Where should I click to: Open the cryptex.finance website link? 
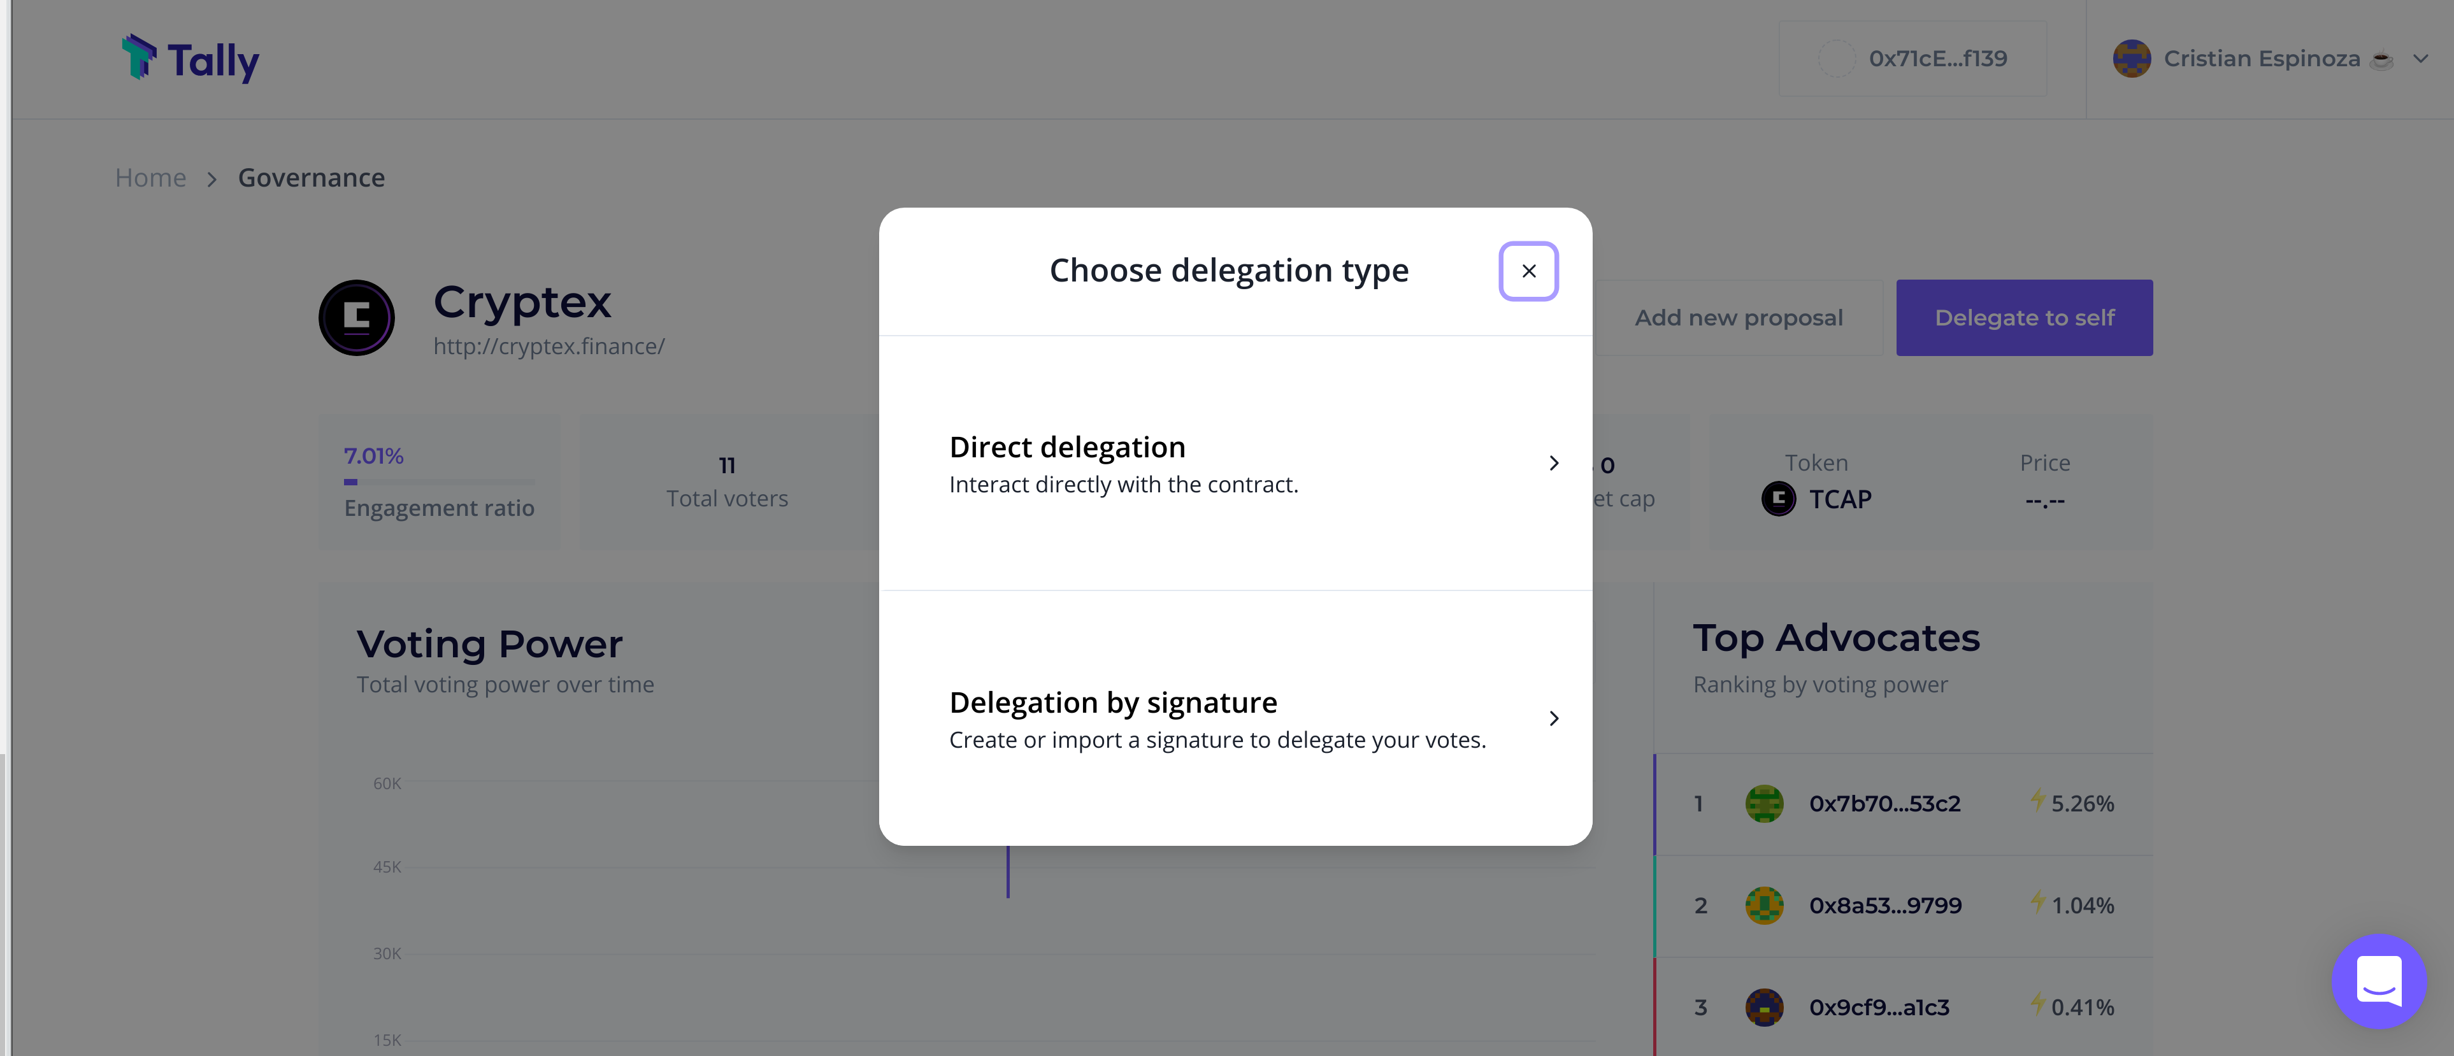tap(549, 346)
